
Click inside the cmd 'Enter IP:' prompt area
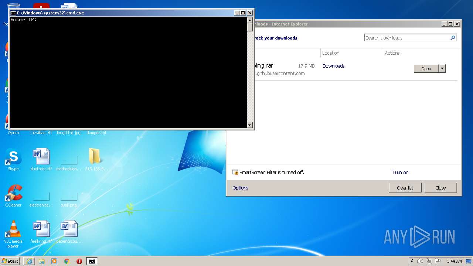[128, 72]
